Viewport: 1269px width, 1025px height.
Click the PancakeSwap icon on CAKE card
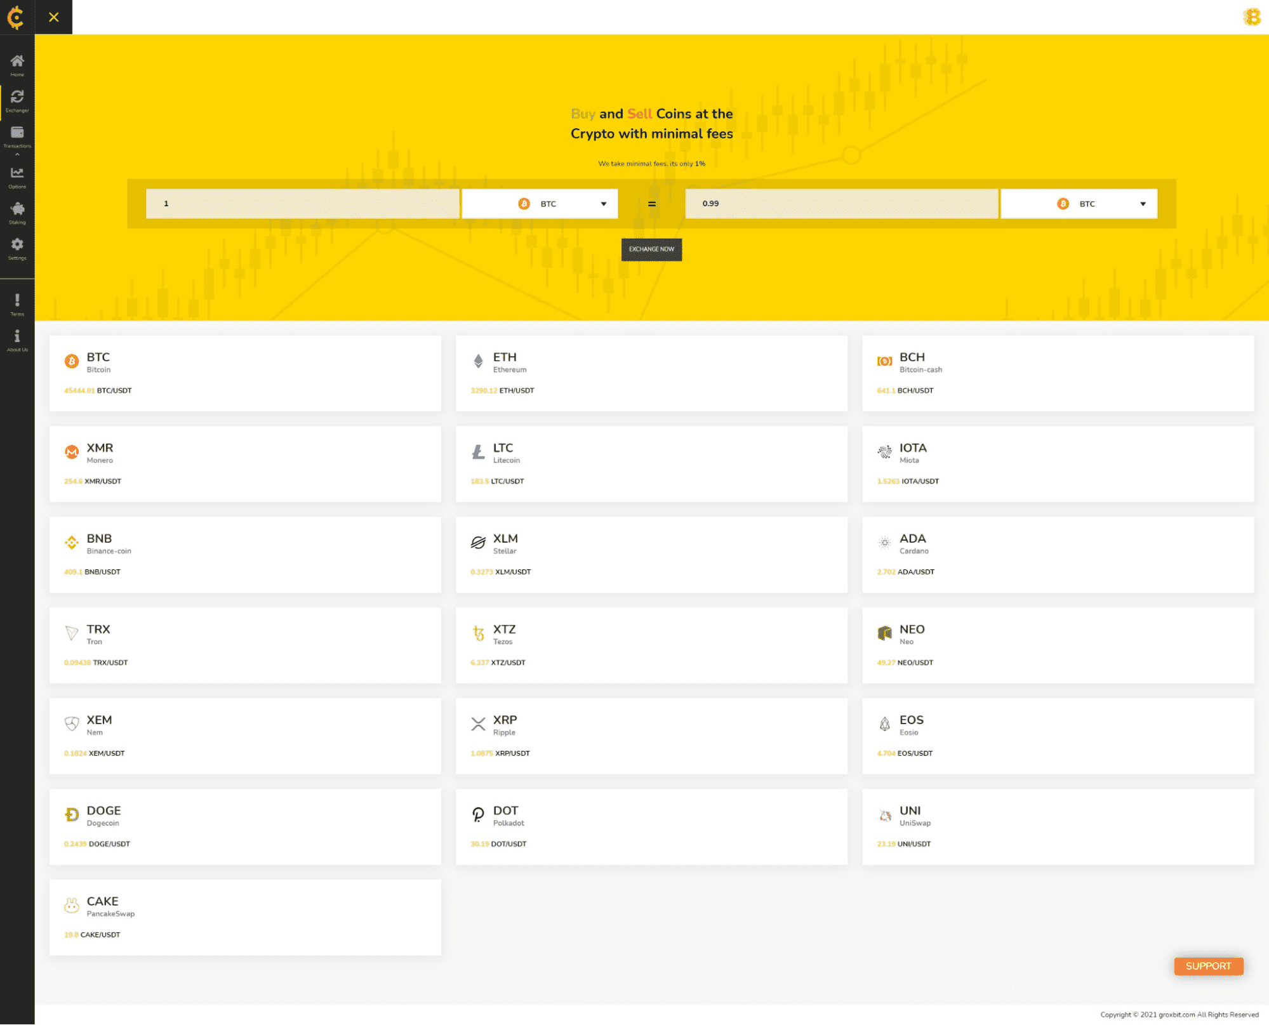pyautogui.click(x=72, y=905)
